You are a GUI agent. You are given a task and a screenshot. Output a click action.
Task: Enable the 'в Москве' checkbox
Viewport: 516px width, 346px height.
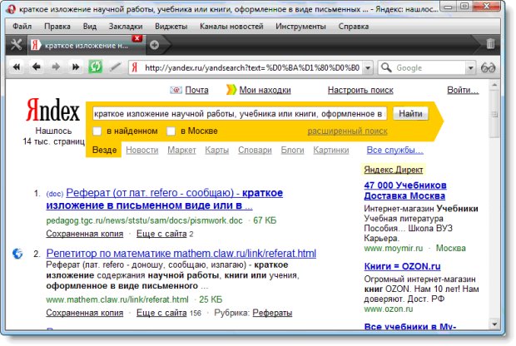point(171,131)
